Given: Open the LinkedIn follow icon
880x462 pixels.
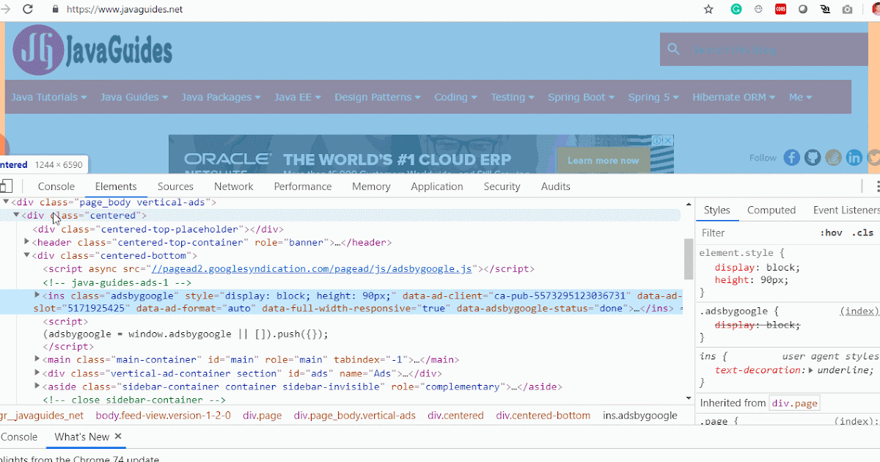Looking at the screenshot, I should [x=854, y=157].
